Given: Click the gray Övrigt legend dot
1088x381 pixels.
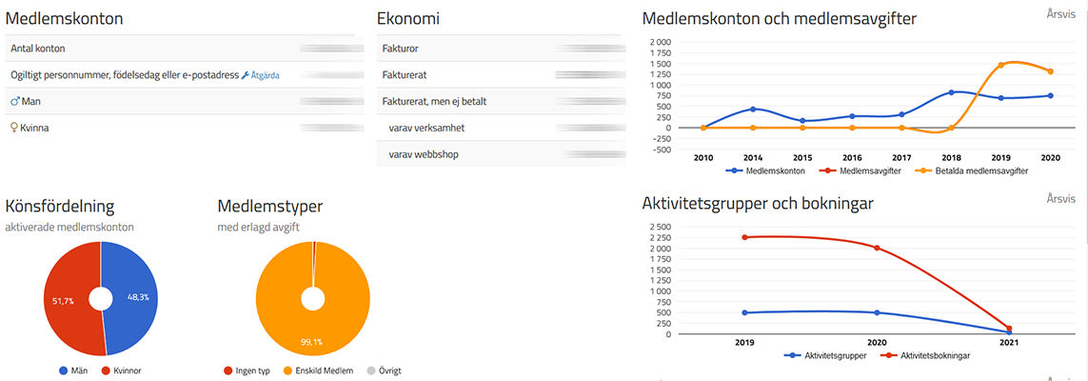Looking at the screenshot, I should (369, 371).
